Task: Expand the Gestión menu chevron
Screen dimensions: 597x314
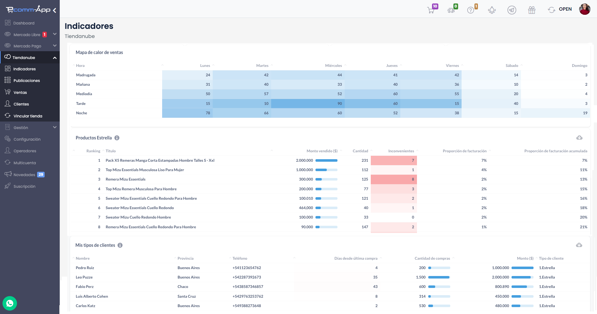Action: 55,127
